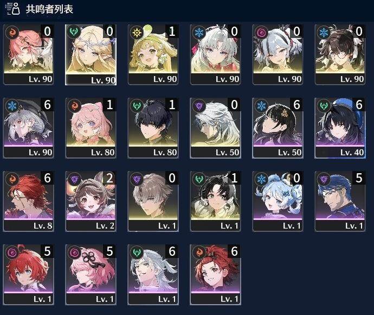Click the Glacio snowflake icon on blue-haired girl
374x315 pixels.
click(261, 179)
